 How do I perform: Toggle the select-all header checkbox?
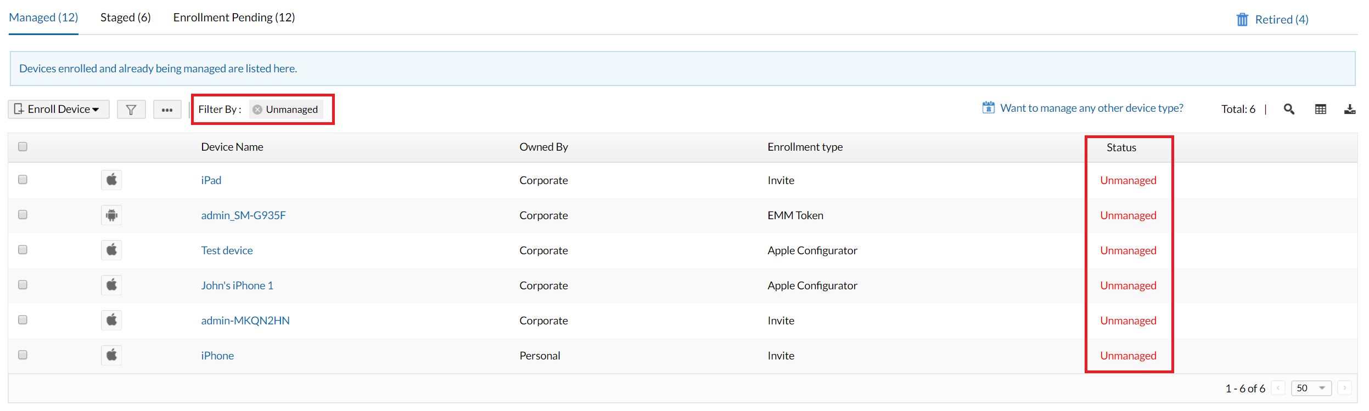coord(23,146)
